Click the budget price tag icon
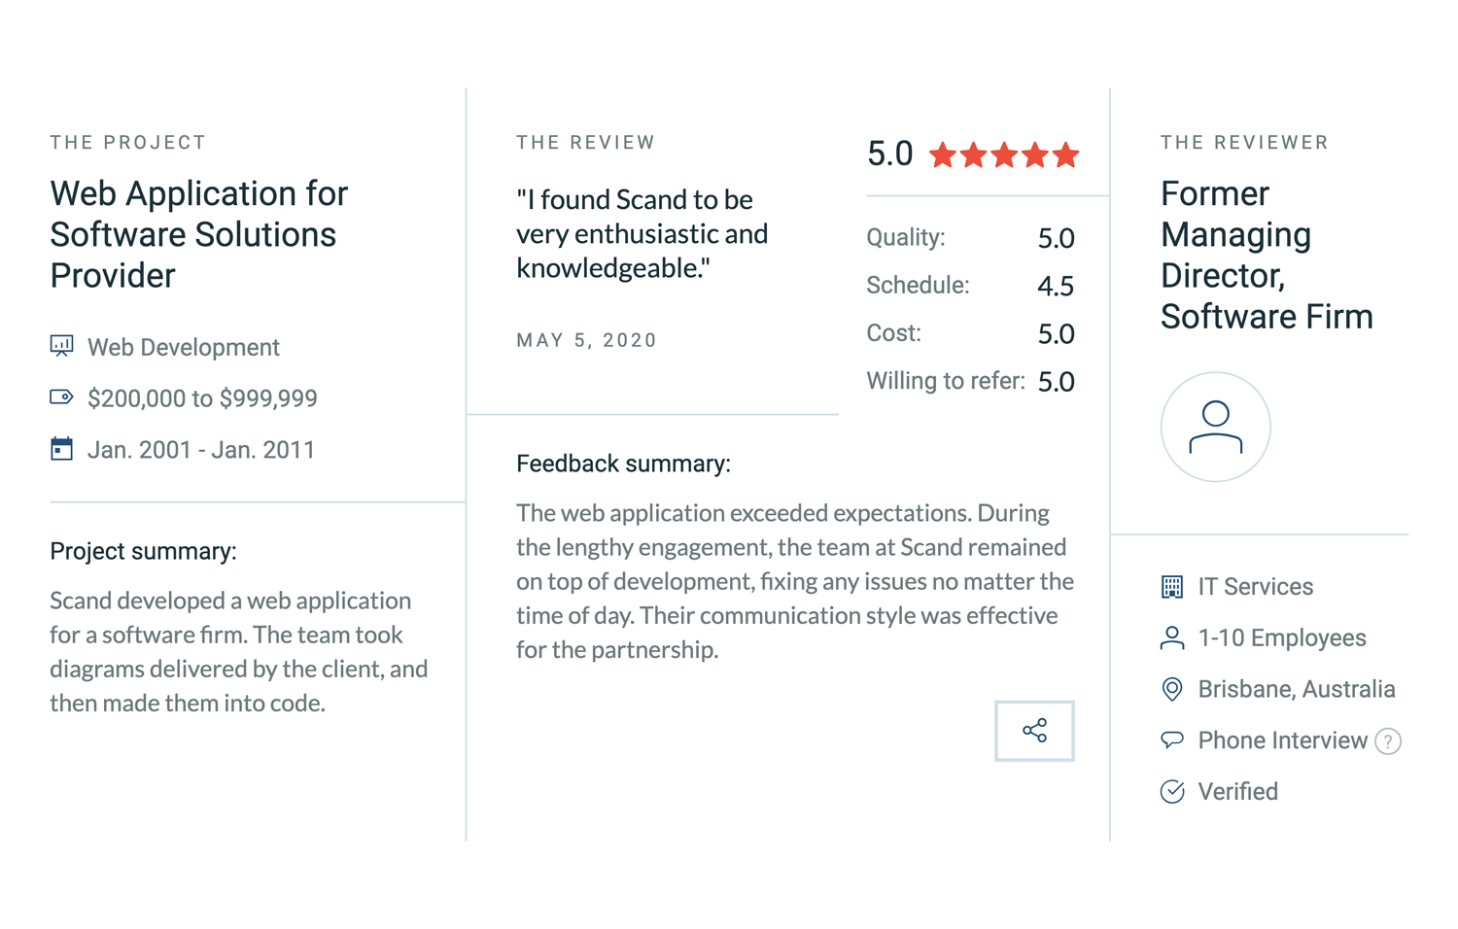Screen dimensions: 1458x929 [x=61, y=396]
